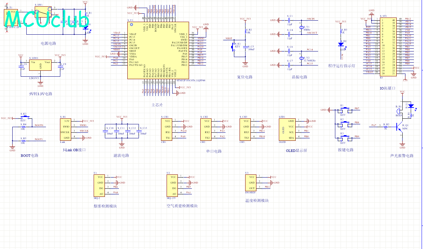This screenshot has width=423, height=249.
Task: Click the '温度检测模块' section label
Action: click(x=257, y=201)
